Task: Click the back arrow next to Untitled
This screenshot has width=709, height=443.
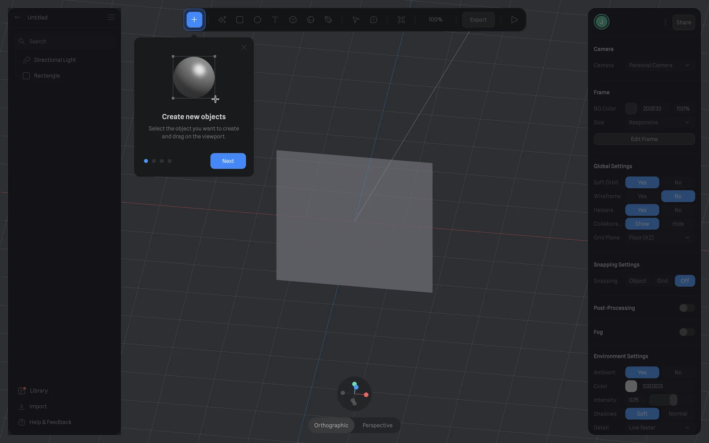Action: [17, 17]
